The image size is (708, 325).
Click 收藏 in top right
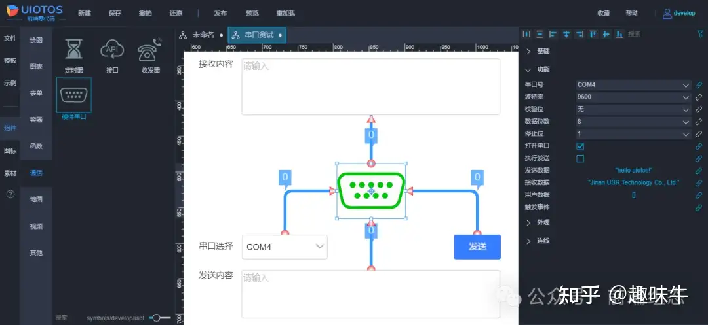pyautogui.click(x=604, y=13)
